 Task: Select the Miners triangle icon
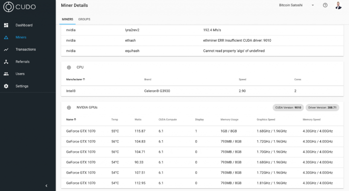tap(6, 37)
